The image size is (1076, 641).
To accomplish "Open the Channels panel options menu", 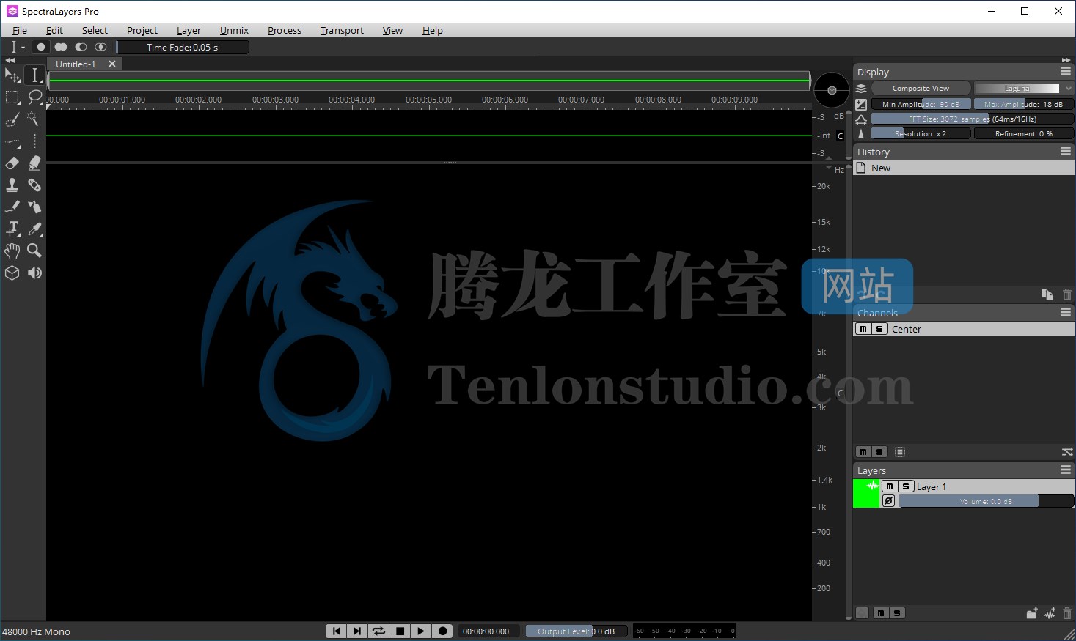I will [1066, 312].
